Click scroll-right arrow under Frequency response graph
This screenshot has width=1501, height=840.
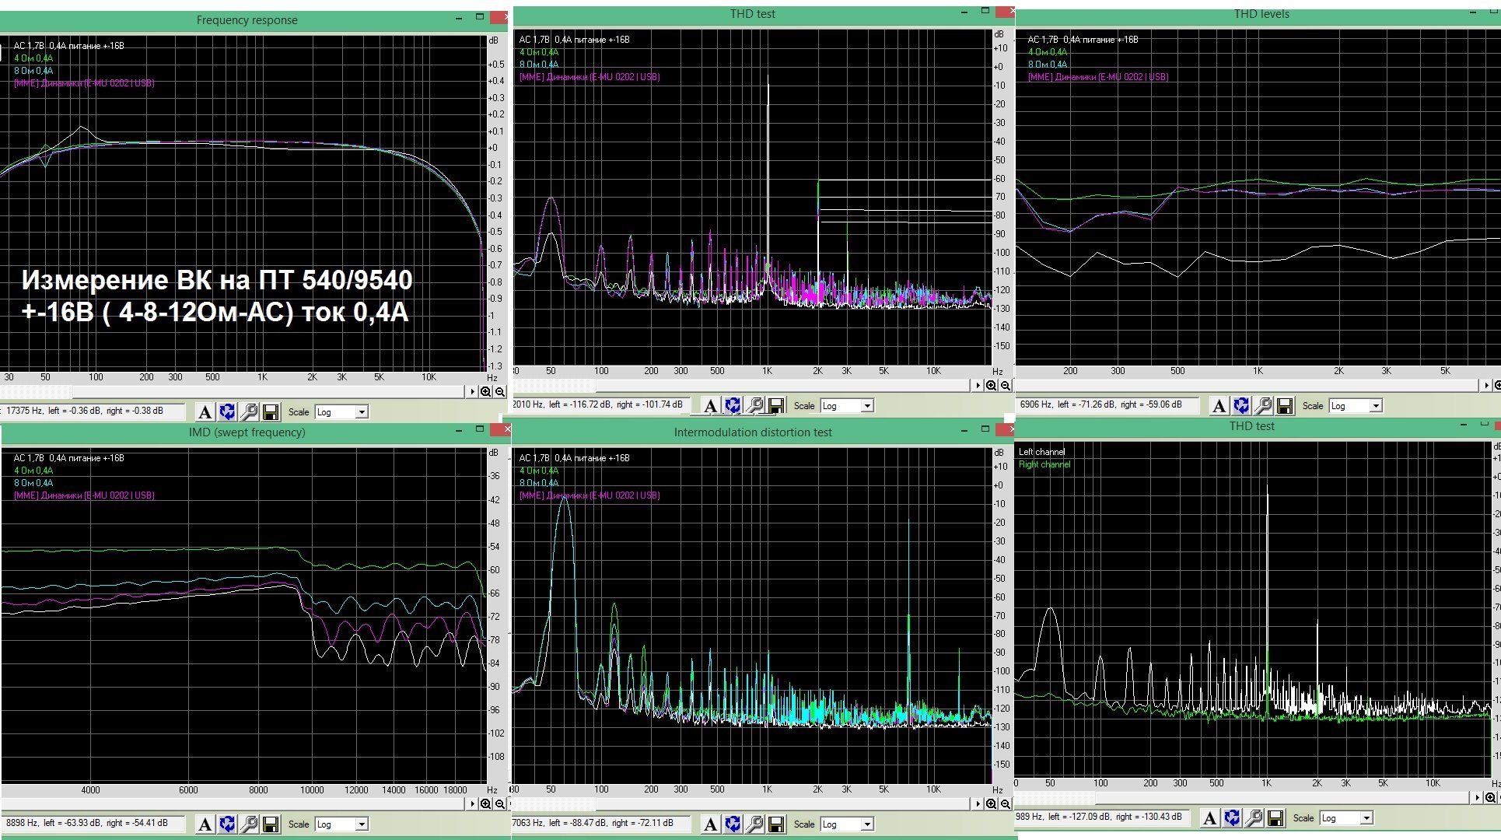472,392
